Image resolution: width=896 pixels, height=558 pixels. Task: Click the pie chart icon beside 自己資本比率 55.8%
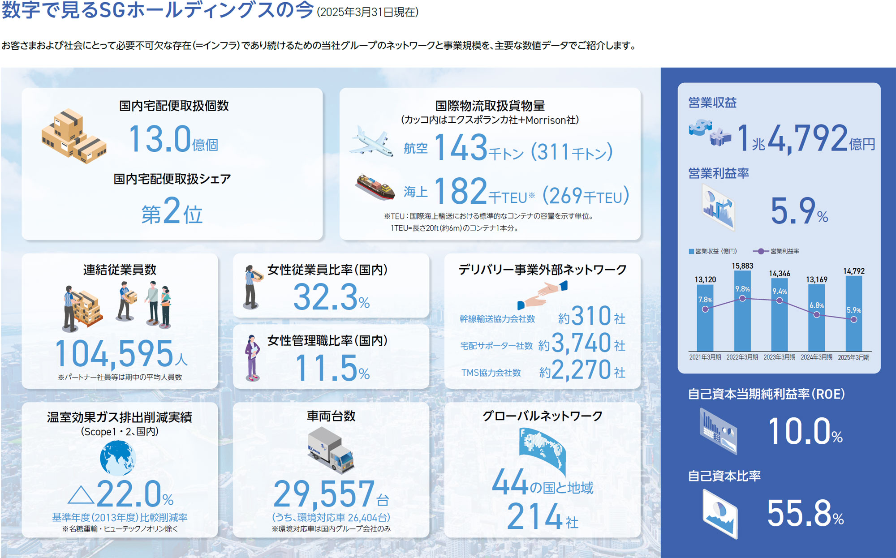720,514
